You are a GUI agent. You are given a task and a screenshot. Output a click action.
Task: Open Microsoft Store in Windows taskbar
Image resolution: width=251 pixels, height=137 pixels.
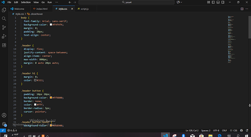(201, 135)
